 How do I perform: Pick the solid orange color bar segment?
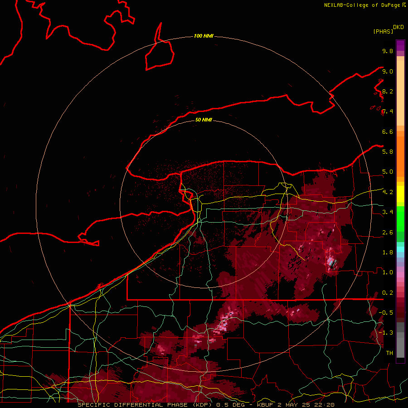[x=400, y=156]
